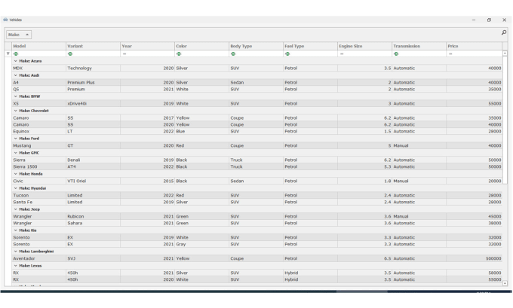Open Fuel Type filter condition icon

287,53
